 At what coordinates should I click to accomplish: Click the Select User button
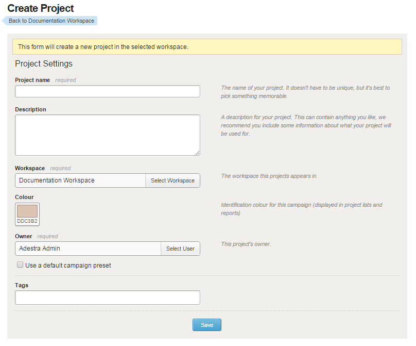(x=180, y=249)
